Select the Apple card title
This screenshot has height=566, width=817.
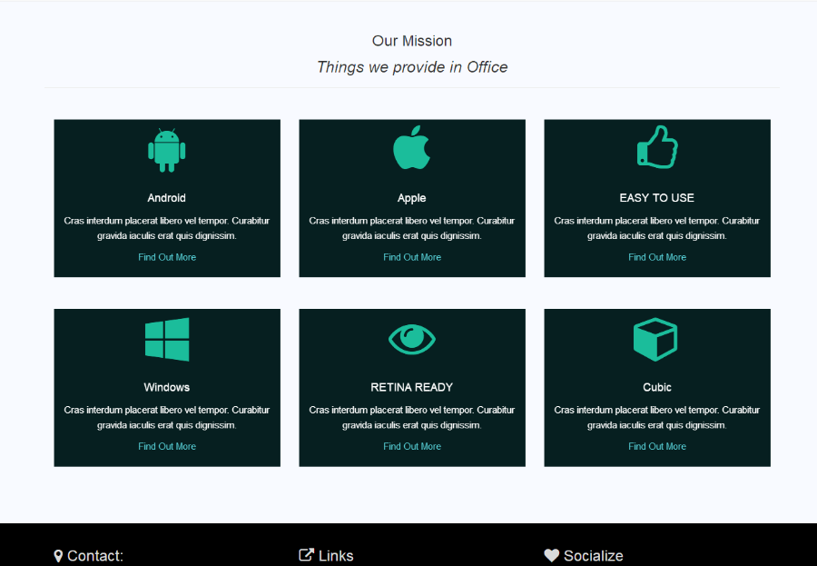pyautogui.click(x=411, y=198)
